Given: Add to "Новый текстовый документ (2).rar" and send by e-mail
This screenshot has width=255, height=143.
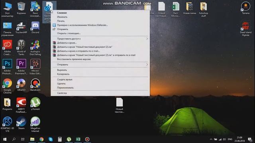Looking at the screenshot, I should click(x=100, y=55).
